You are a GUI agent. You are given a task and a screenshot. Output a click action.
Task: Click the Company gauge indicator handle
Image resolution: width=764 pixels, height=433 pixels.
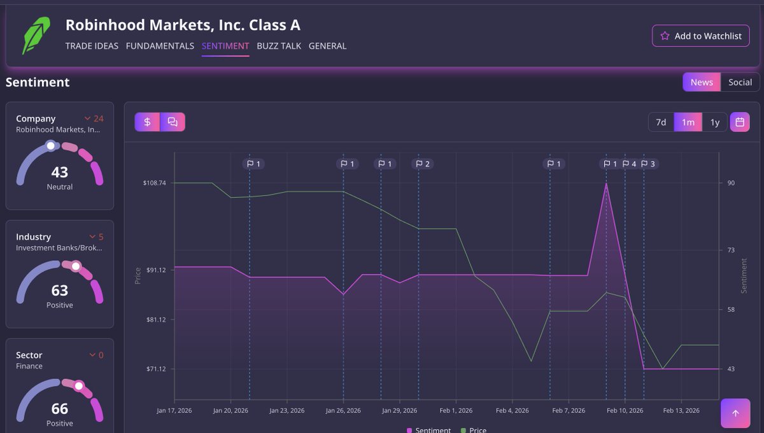point(51,146)
